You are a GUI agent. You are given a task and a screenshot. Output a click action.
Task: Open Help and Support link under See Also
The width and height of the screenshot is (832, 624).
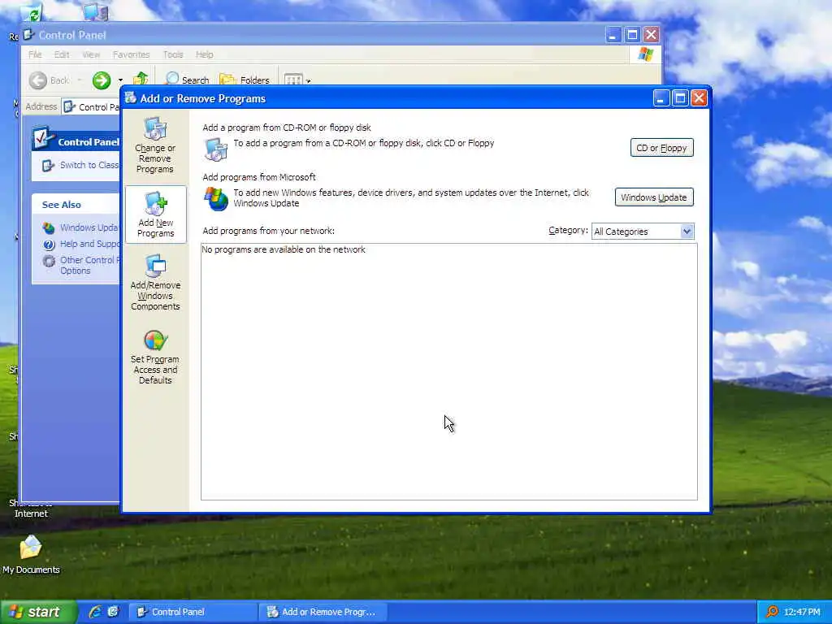click(x=89, y=244)
